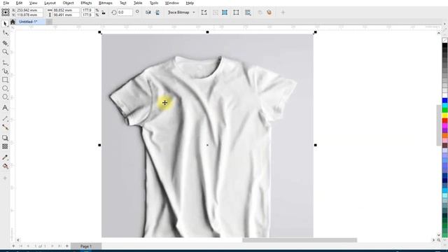Open the Table menu
Image resolution: width=448 pixels, height=252 pixels.
click(138, 3)
